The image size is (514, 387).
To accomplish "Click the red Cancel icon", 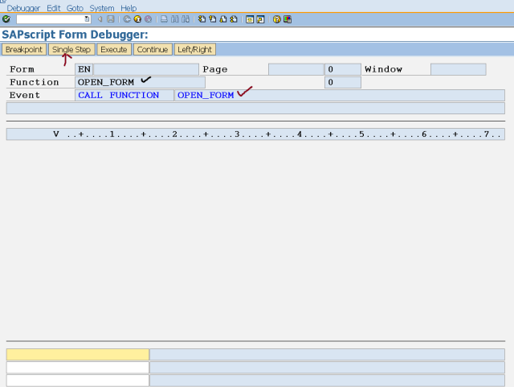I will [148, 19].
